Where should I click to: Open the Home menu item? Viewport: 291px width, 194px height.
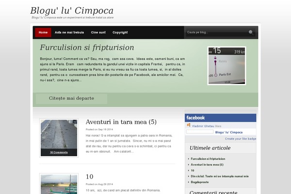pos(43,32)
